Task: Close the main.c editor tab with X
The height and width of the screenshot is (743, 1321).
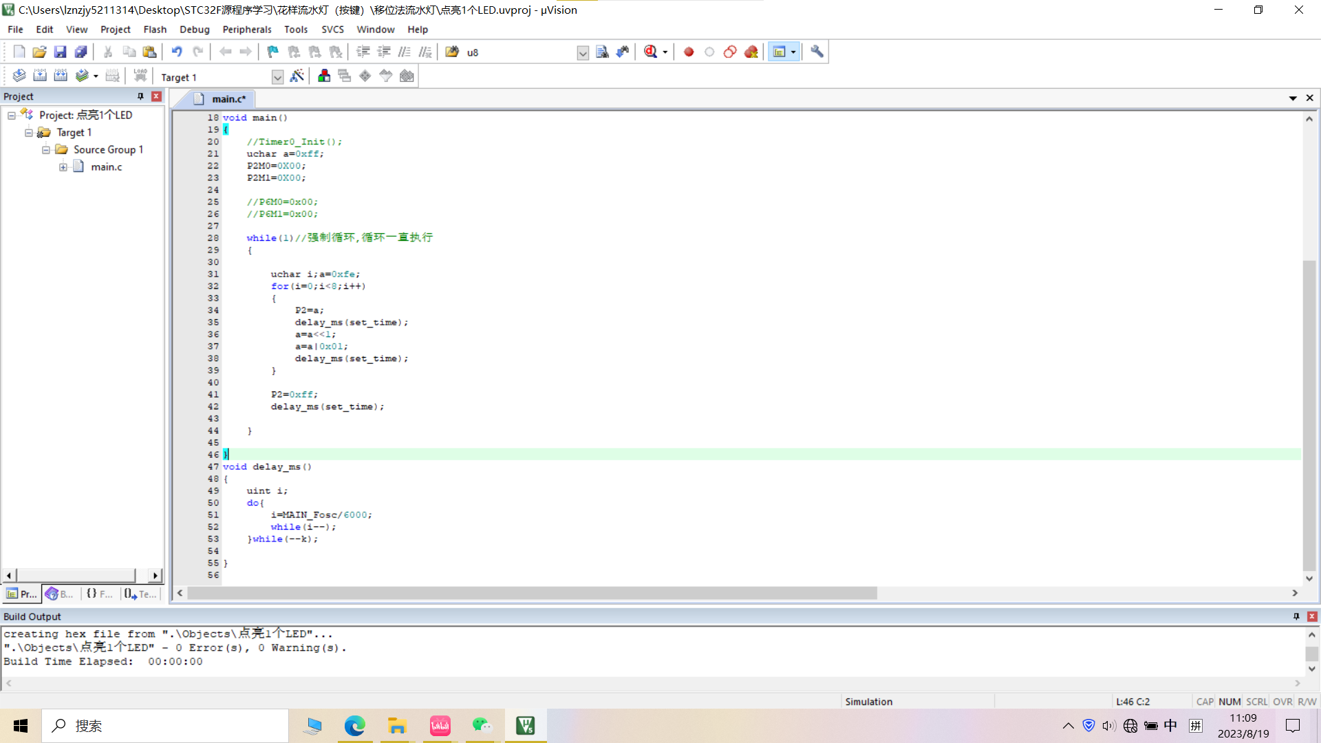Action: 1310,98
